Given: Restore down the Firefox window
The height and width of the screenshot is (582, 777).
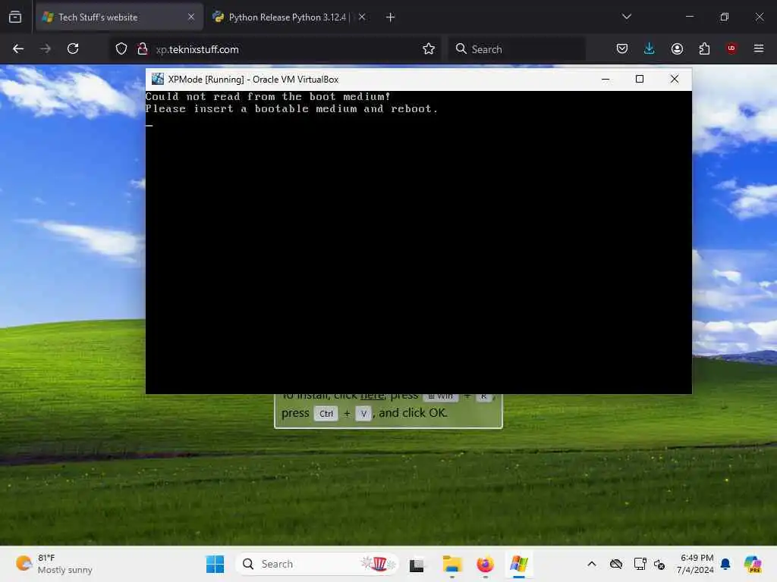Looking at the screenshot, I should tap(725, 17).
